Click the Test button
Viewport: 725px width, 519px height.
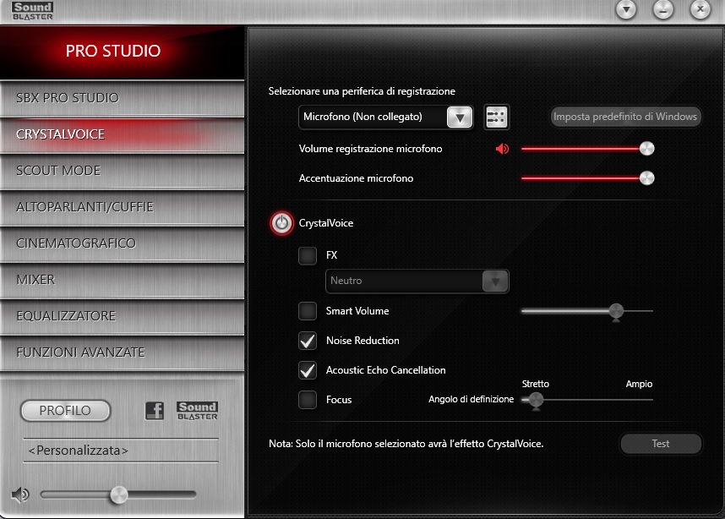[x=661, y=444]
